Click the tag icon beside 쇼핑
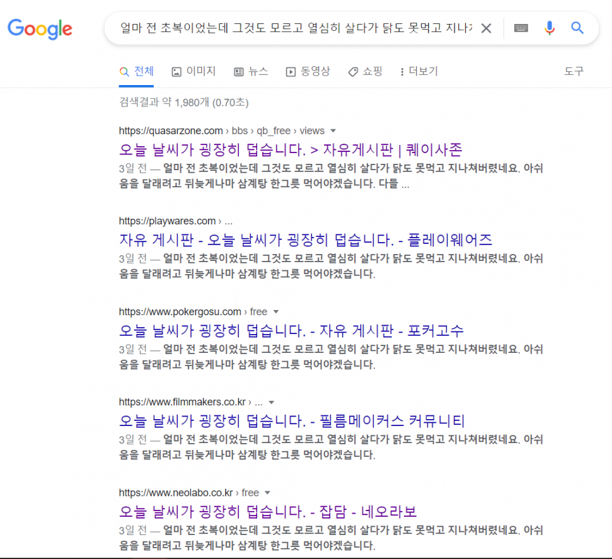Screen dimensions: 612x559 point(353,72)
